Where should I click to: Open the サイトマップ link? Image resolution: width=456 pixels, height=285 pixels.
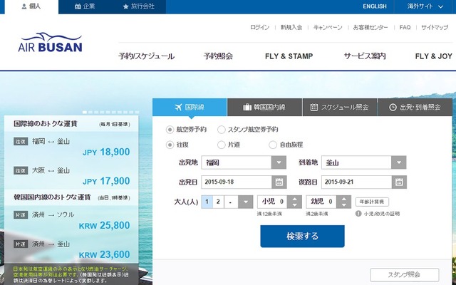(435, 27)
